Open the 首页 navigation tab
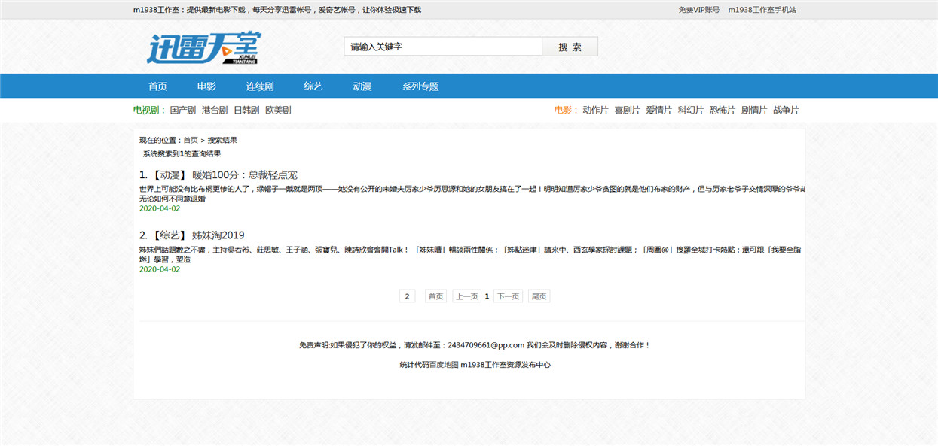This screenshot has height=446, width=938. pos(157,86)
